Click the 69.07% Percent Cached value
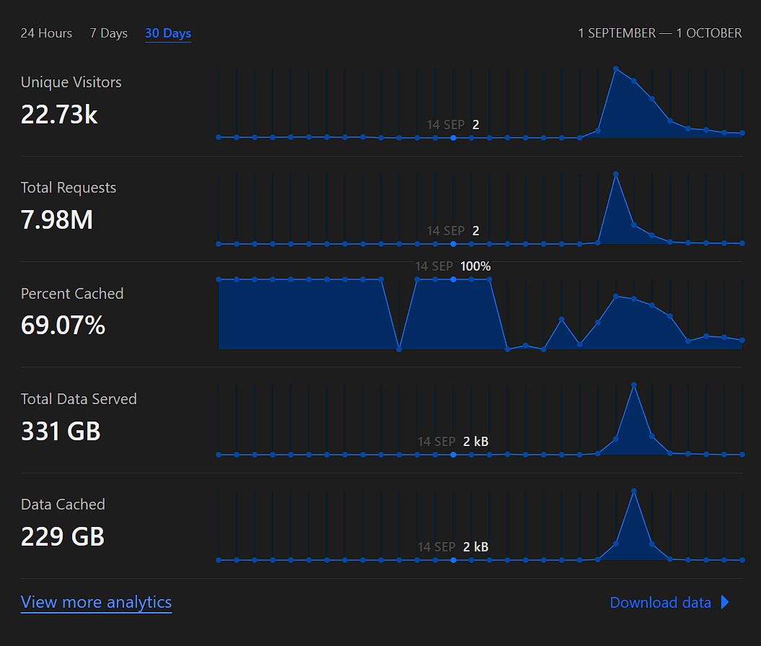Screen dimensions: 761x646 (x=63, y=326)
